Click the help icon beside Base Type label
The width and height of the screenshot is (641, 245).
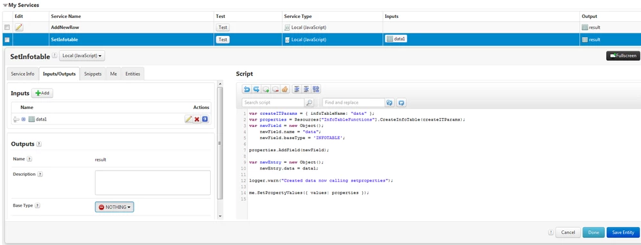[x=37, y=206]
